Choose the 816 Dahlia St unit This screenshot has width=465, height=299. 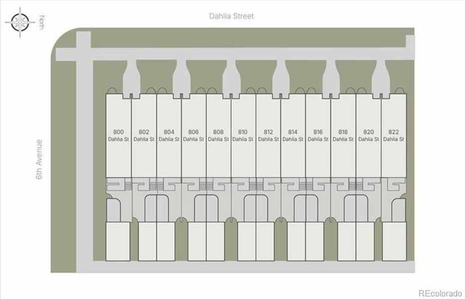(x=318, y=136)
